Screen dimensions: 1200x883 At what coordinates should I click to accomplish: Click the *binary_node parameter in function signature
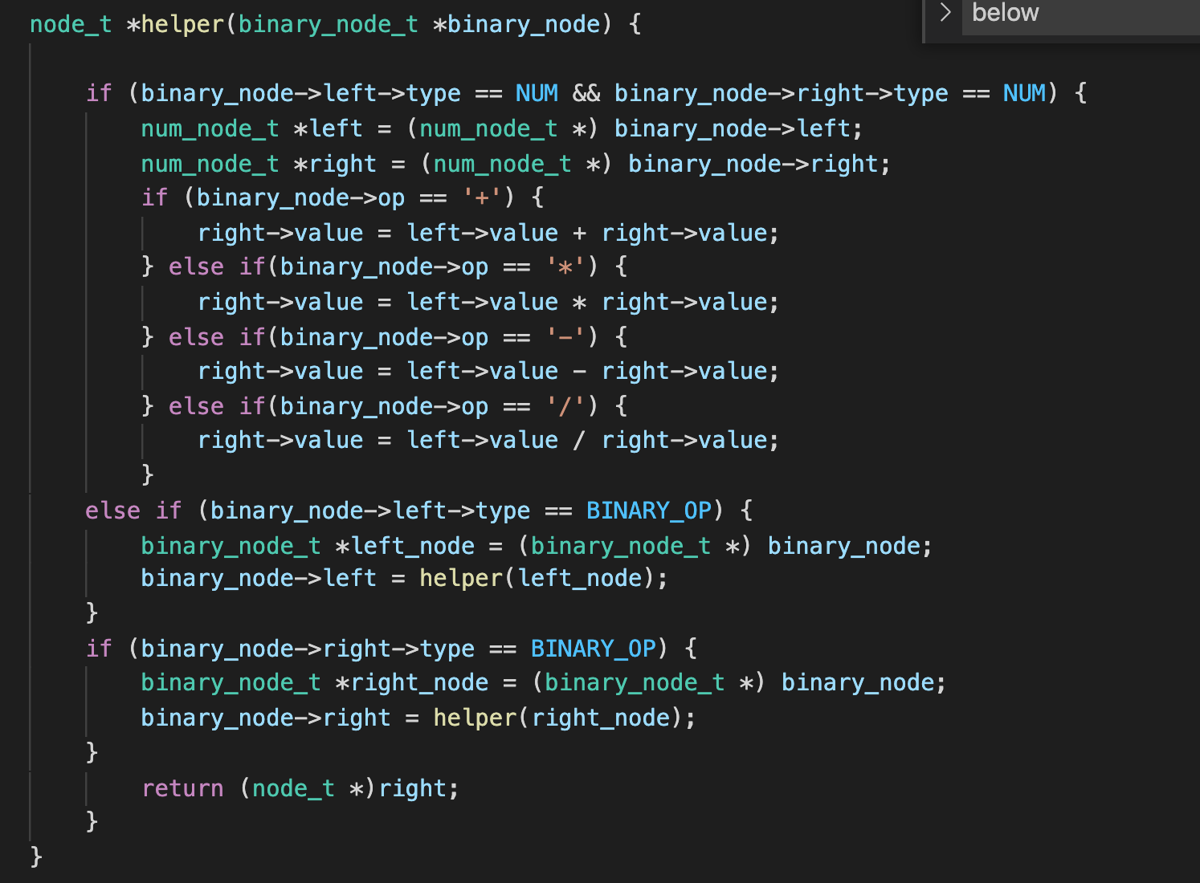point(516,24)
